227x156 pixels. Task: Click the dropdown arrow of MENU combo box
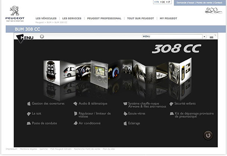tap(204, 37)
